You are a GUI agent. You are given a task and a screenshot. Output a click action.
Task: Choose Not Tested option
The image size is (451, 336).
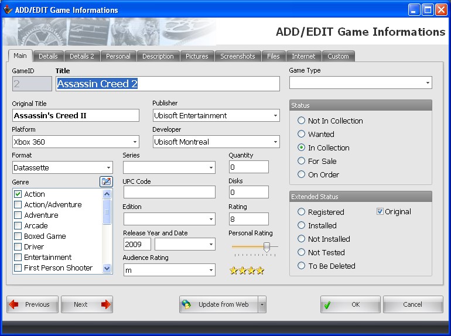point(301,252)
